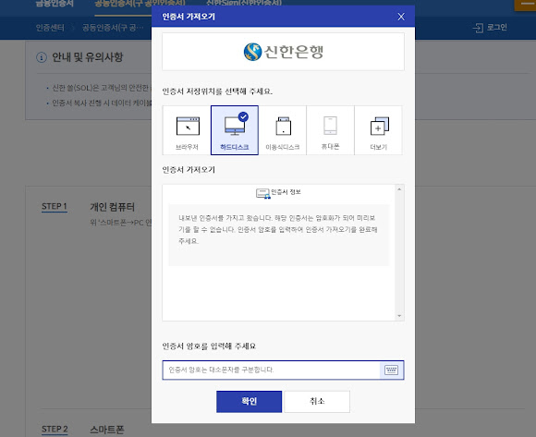Viewport: 536px width, 437px height.
Task: Click the scroll up arrow in certificate info
Action: tap(399, 189)
